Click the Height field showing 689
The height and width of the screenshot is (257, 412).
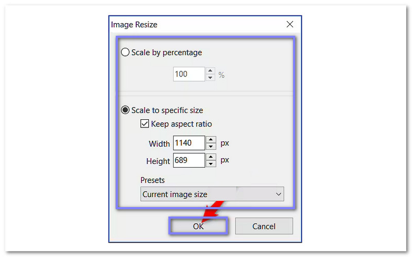pyautogui.click(x=188, y=160)
